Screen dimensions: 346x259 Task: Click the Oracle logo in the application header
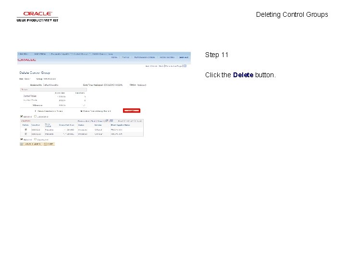(27, 60)
